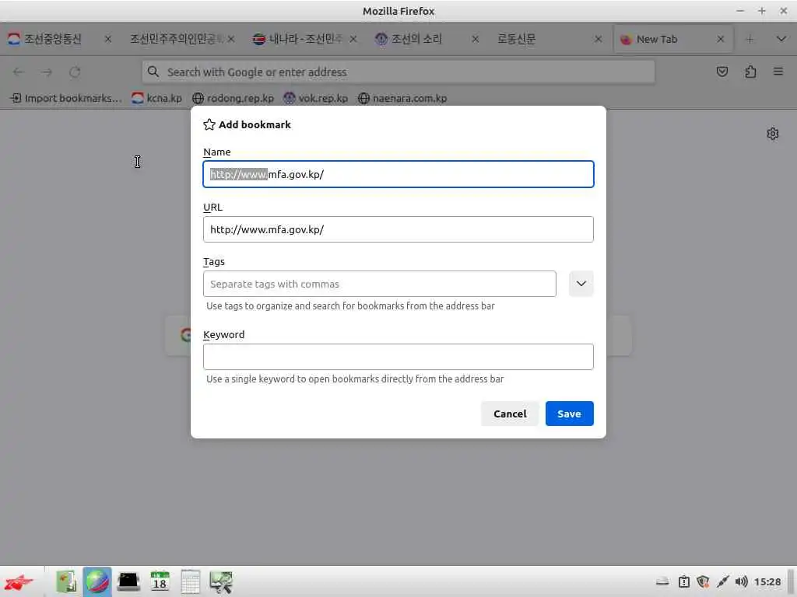
Task: Open the red star start menu
Action: 19,581
